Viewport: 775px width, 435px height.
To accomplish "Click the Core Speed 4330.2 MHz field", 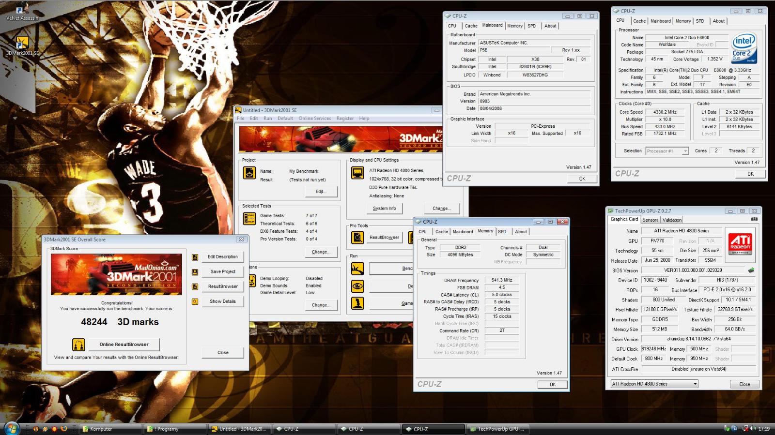I will click(665, 112).
